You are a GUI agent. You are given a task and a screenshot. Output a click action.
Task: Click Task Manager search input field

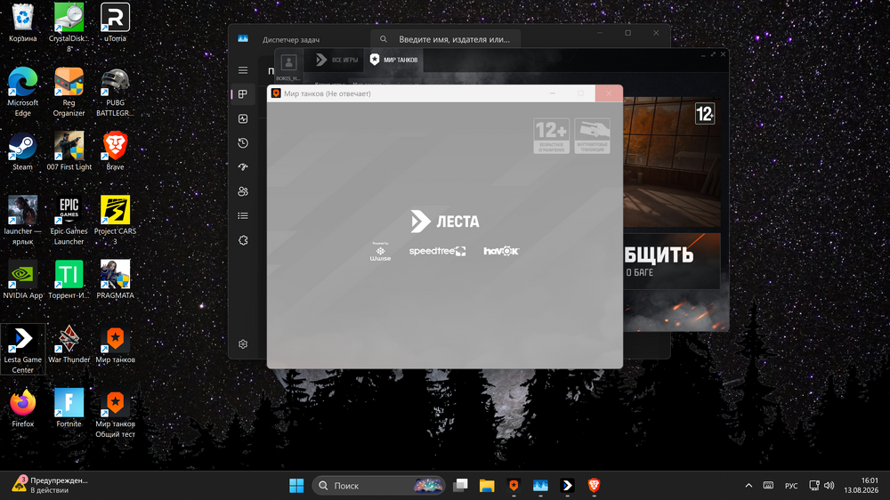tap(446, 39)
